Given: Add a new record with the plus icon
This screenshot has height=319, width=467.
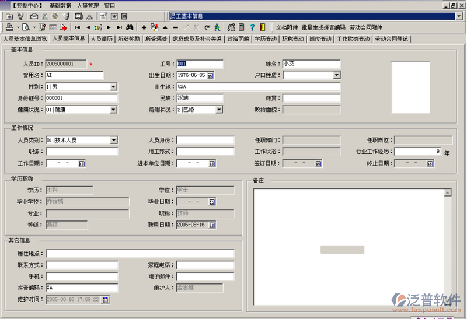Looking at the screenshot, I should click(x=144, y=27).
